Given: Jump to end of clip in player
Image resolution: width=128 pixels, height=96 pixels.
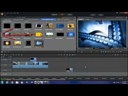Looking at the screenshot, I should pyautogui.click(x=110, y=52).
